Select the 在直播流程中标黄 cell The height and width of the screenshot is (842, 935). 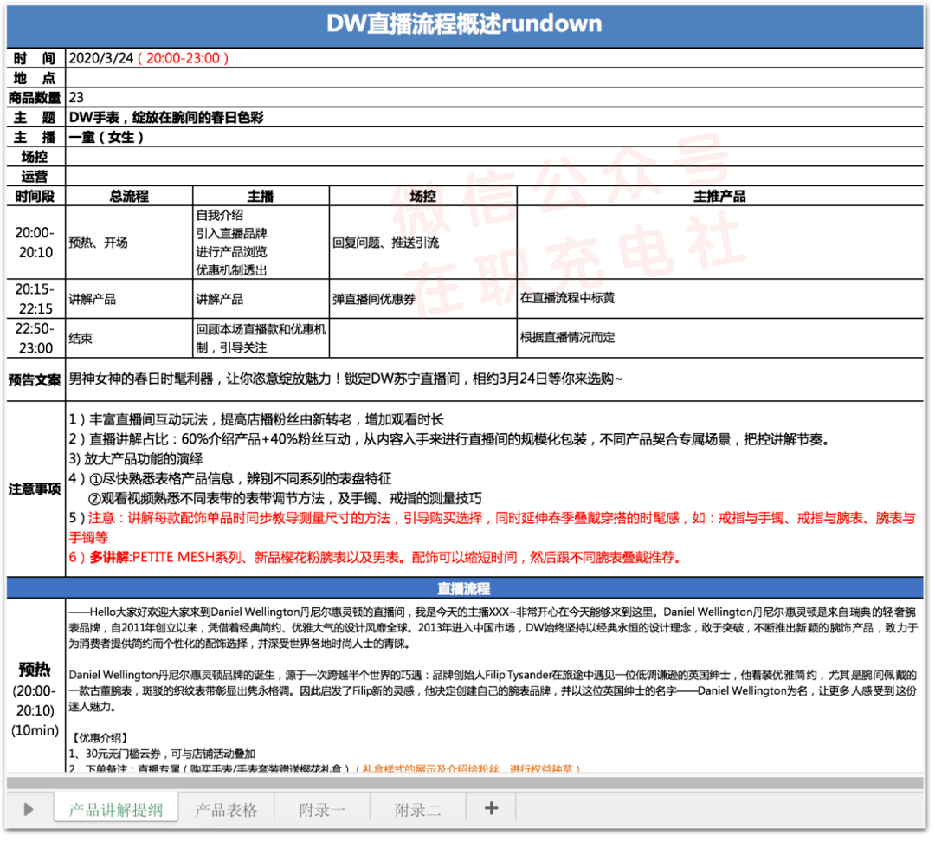pos(719,298)
